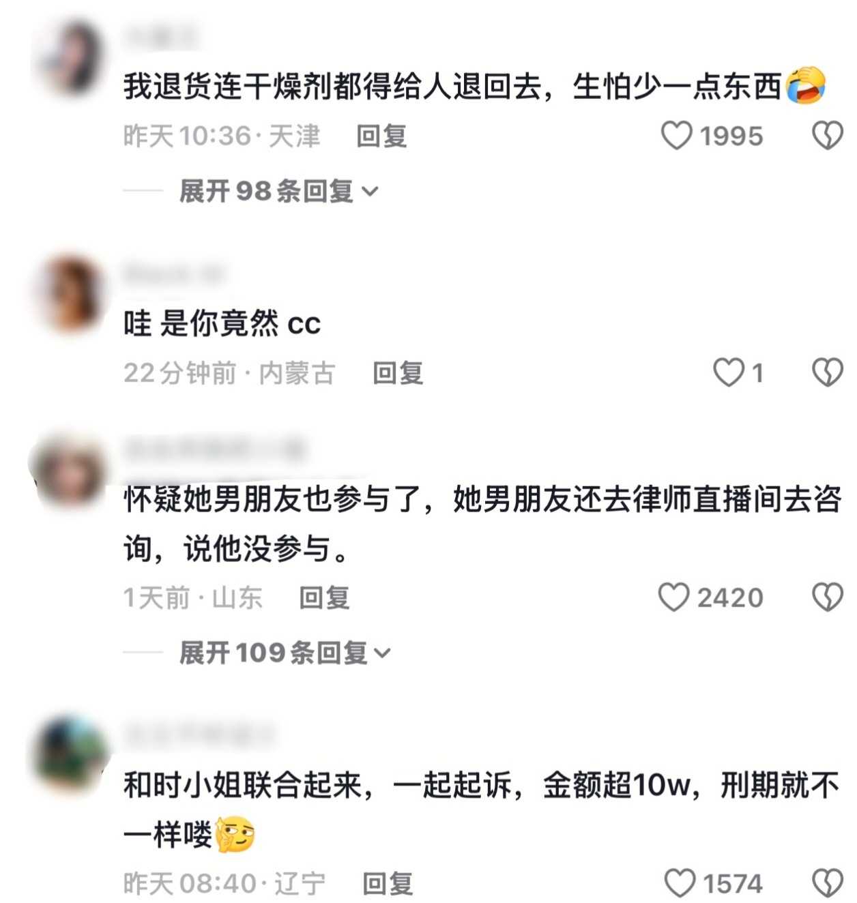Reply to the Liaoning comment
Viewport: 857px width, 903px height.
388,883
